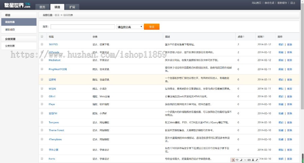Tick the Tempees row checkbox

[42, 122]
